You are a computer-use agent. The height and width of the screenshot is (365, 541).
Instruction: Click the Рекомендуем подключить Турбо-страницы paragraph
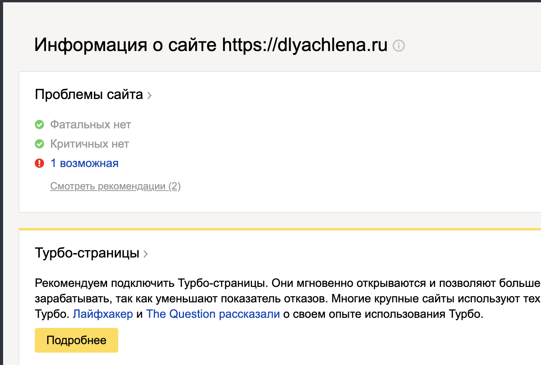click(288, 298)
